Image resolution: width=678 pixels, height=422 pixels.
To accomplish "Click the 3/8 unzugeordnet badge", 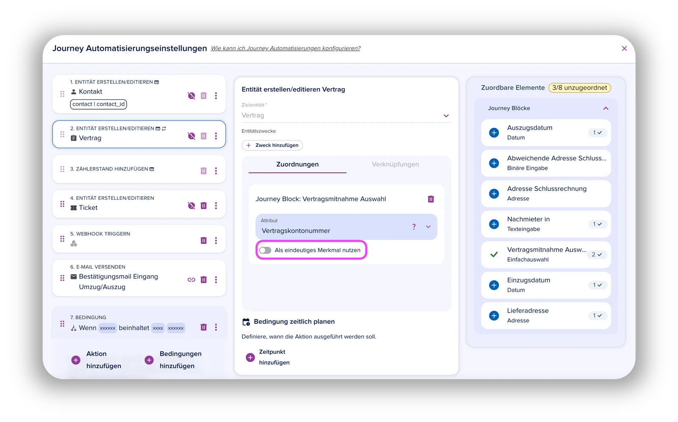I will [x=580, y=88].
